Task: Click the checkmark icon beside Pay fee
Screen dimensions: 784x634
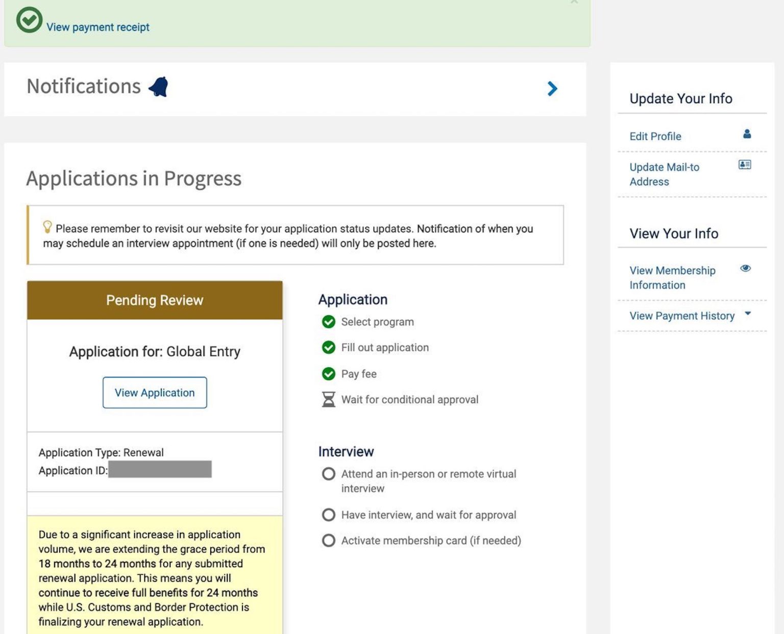Action: (328, 373)
